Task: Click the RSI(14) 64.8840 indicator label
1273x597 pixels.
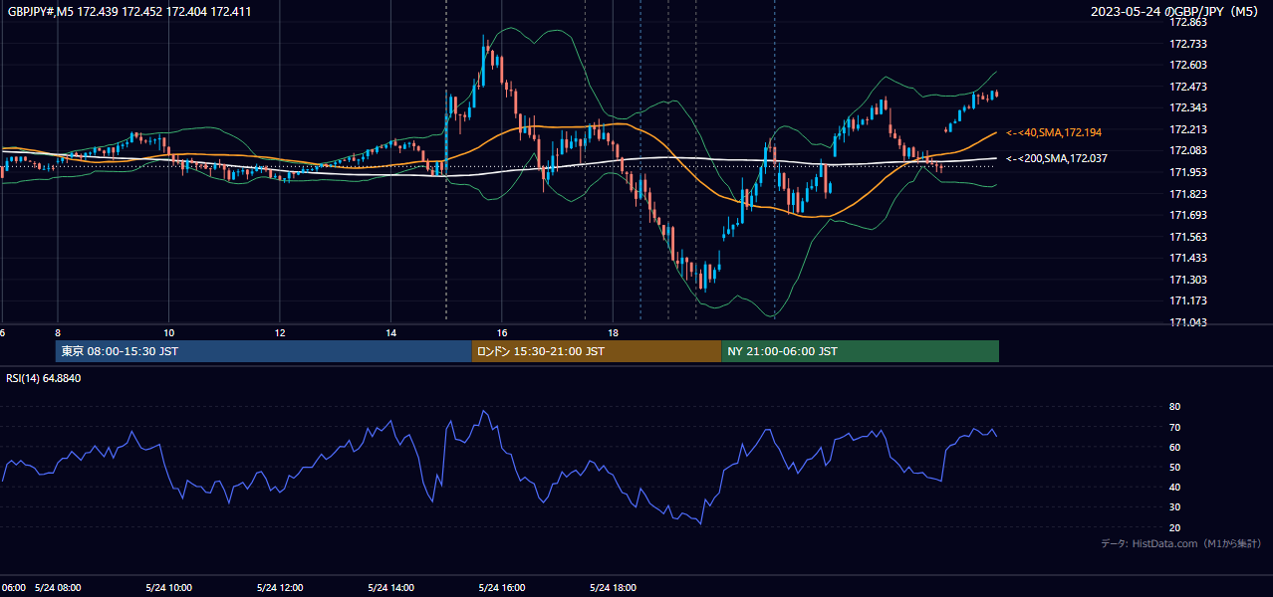Action: tap(44, 378)
